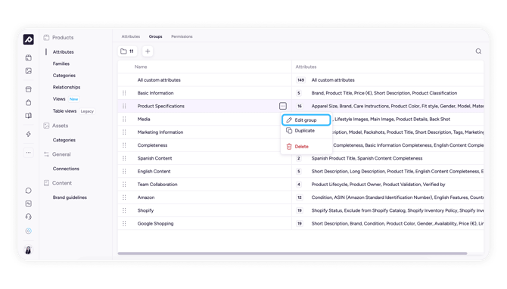
Task: Select the Basic Information group name
Action: 156,93
